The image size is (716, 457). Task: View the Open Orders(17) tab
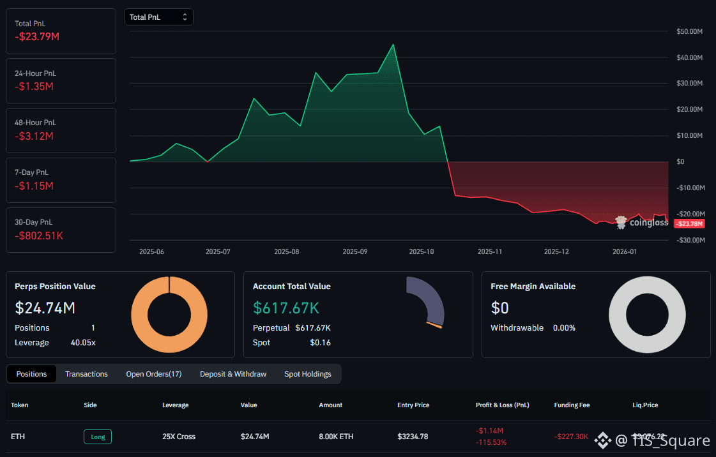click(x=153, y=374)
